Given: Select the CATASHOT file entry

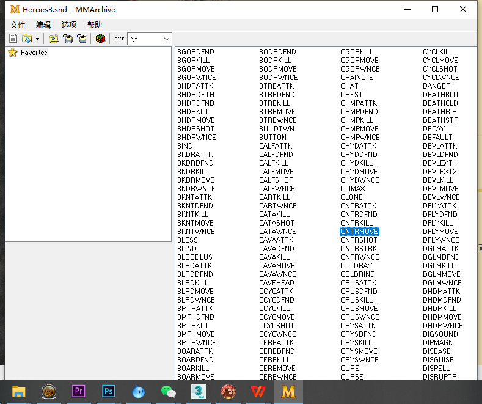Looking at the screenshot, I should pos(276,222).
